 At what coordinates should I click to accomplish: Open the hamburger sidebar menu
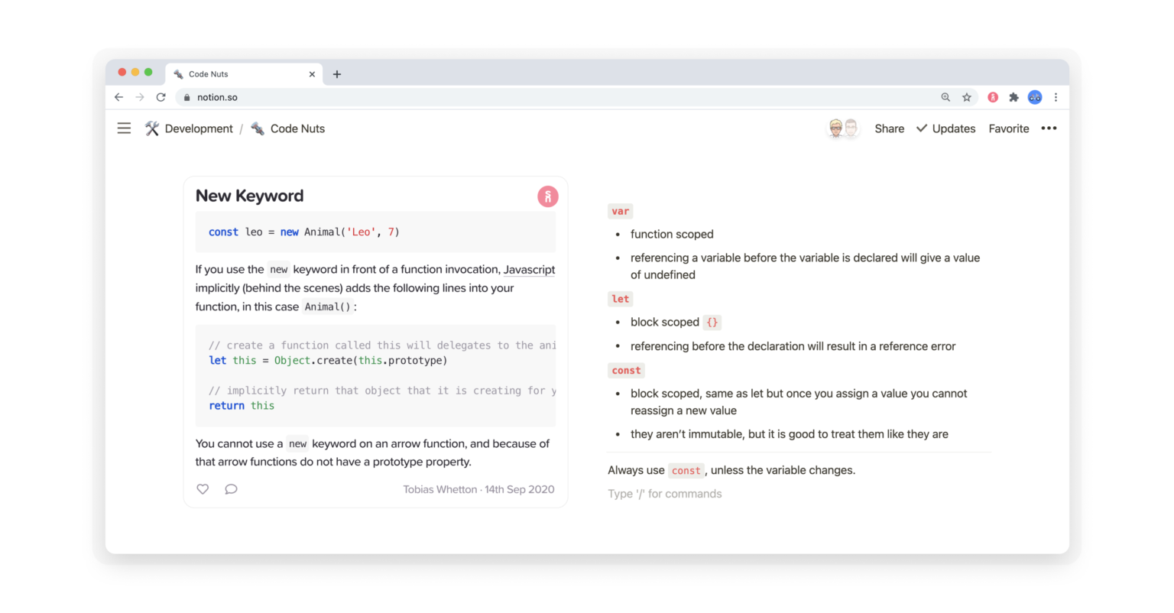[x=124, y=128]
